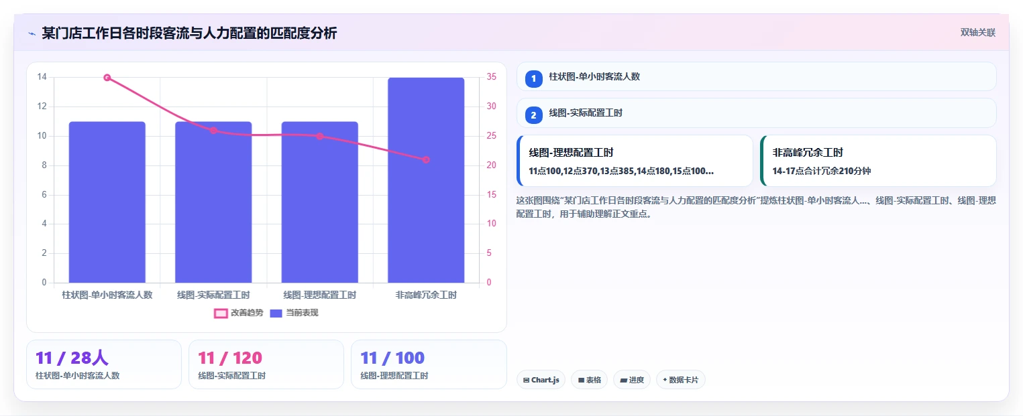Click the bar above 柱状图-单小时客流人数
This screenshot has width=1023, height=416.
coord(107,202)
